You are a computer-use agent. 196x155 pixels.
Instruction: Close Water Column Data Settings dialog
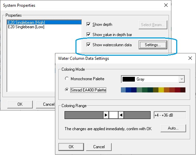pos(190,58)
